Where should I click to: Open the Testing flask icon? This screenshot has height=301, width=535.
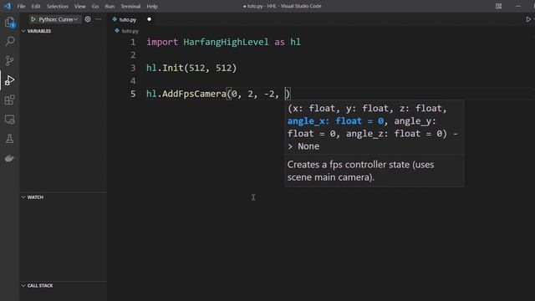[9, 139]
